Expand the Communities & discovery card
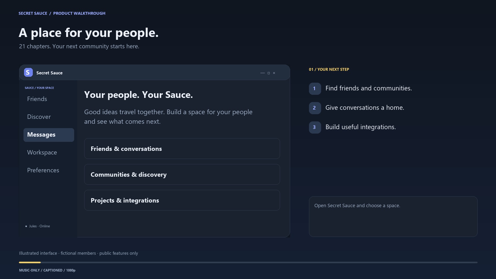This screenshot has height=279, width=496. coord(182,174)
